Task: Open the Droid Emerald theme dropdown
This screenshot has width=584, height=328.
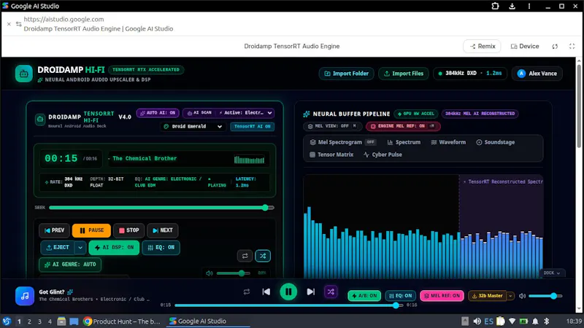Action: [193, 126]
